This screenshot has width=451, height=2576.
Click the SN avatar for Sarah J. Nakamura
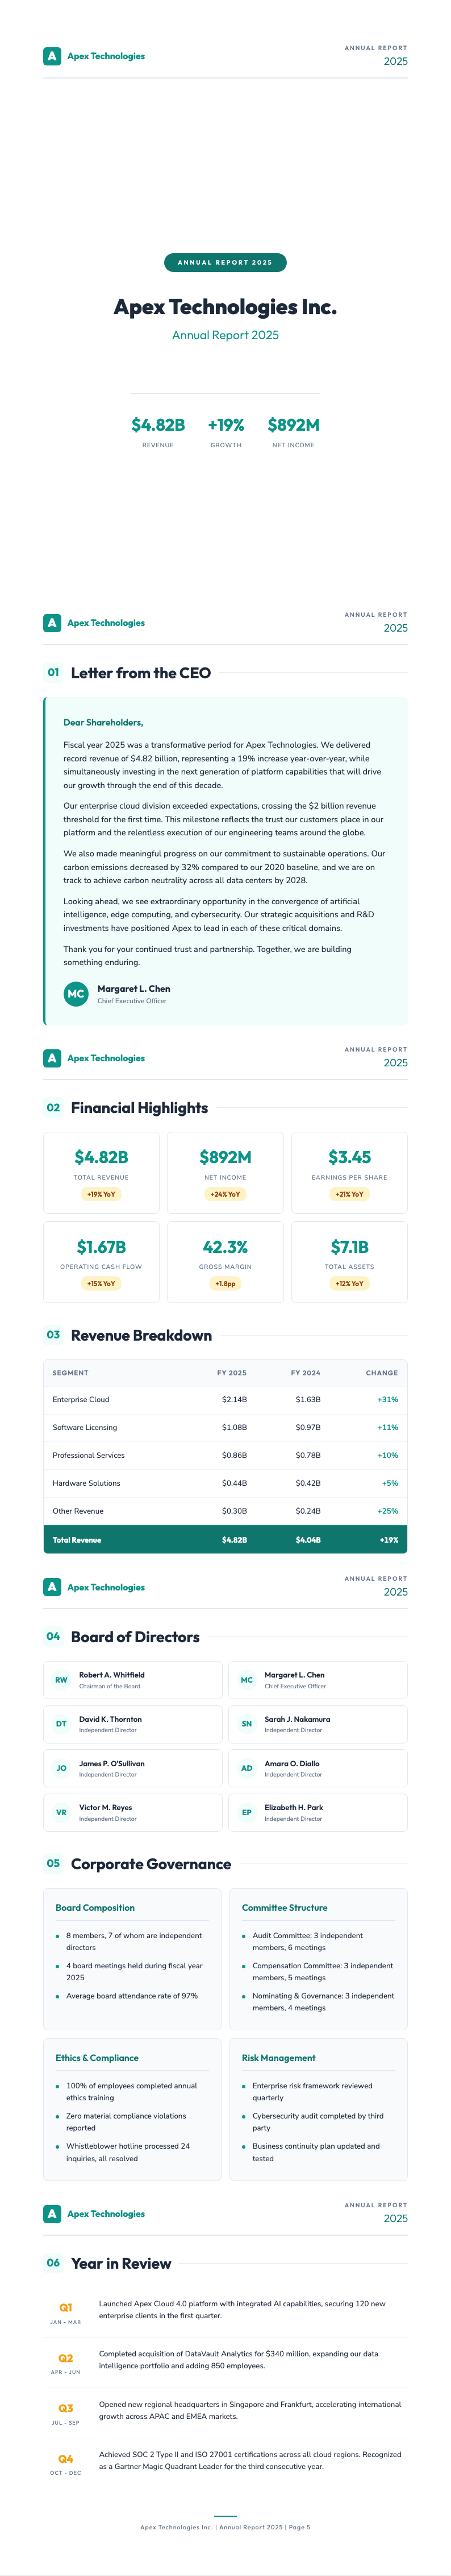247,1723
